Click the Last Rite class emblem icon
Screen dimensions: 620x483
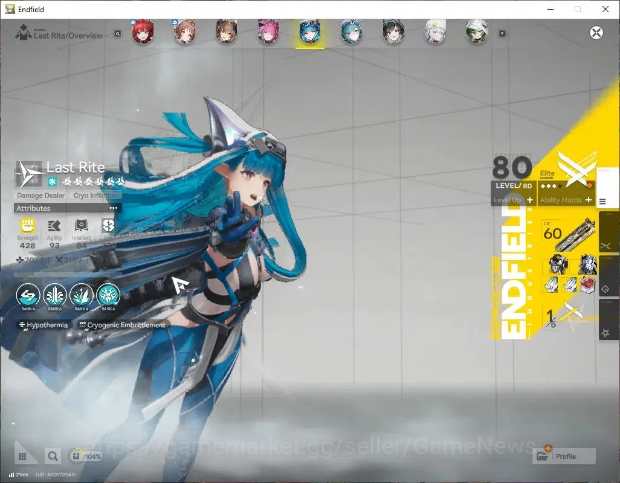(x=29, y=174)
